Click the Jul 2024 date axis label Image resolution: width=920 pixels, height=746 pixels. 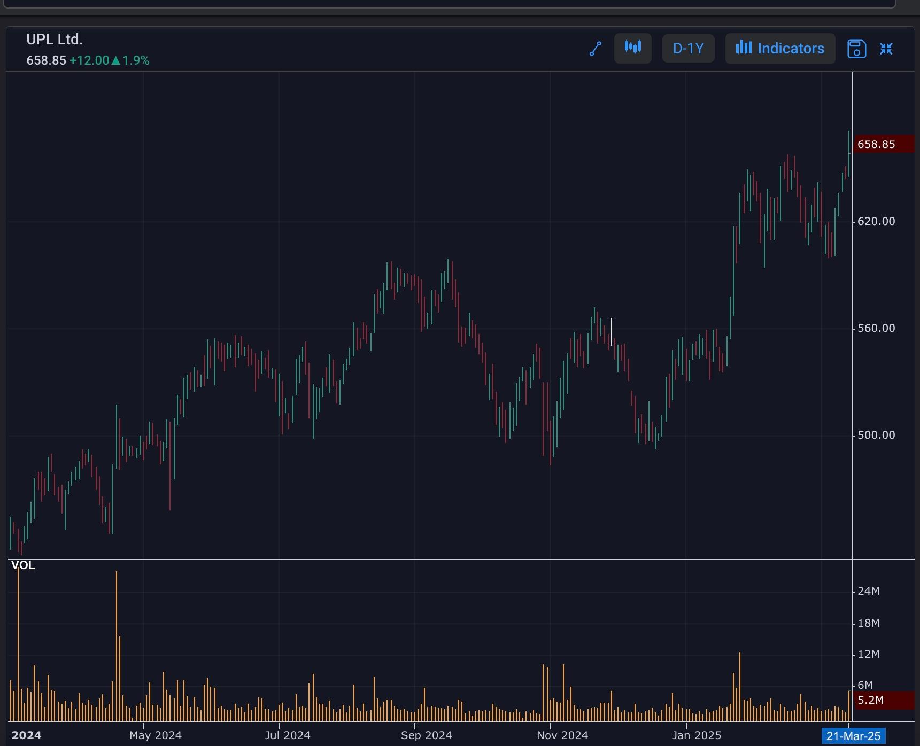point(288,735)
